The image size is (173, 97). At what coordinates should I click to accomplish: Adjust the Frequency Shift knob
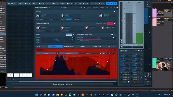click(103, 27)
